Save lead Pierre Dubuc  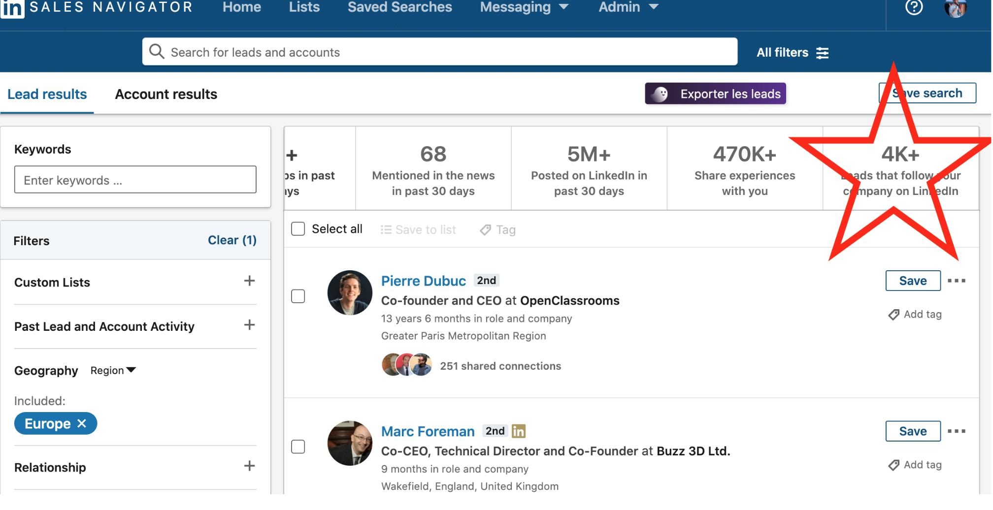tap(913, 281)
